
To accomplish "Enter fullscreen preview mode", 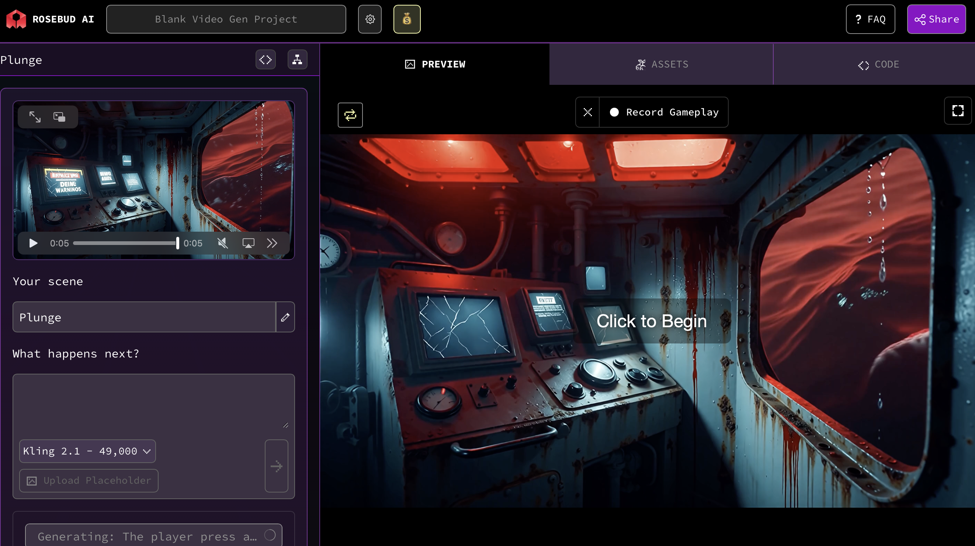I will pos(958,111).
